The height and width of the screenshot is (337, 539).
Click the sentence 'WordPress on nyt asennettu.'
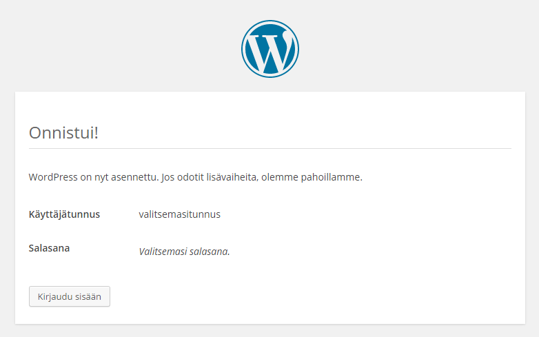(94, 177)
